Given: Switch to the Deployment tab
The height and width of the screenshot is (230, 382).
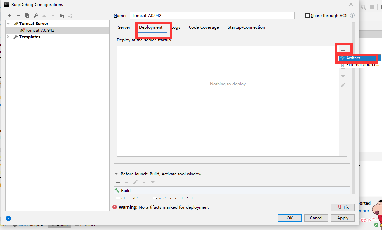Looking at the screenshot, I should [x=151, y=27].
